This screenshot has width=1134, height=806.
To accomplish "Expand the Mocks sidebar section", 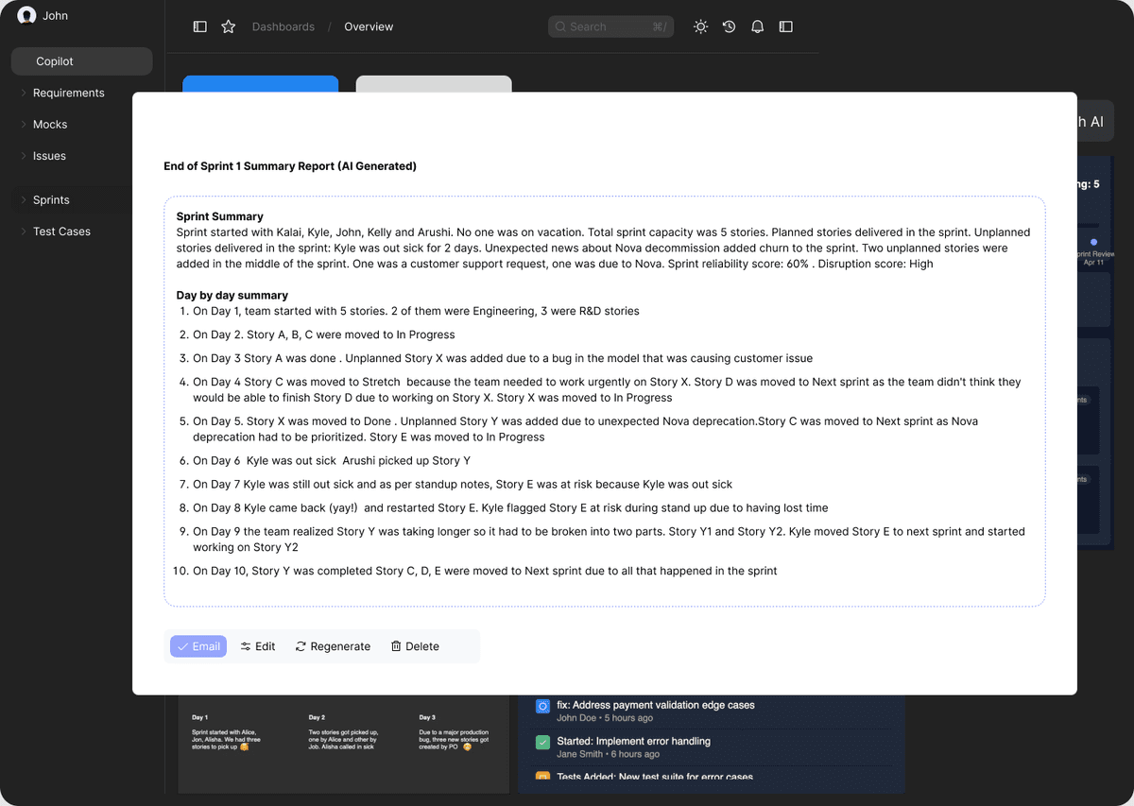I will 50,124.
